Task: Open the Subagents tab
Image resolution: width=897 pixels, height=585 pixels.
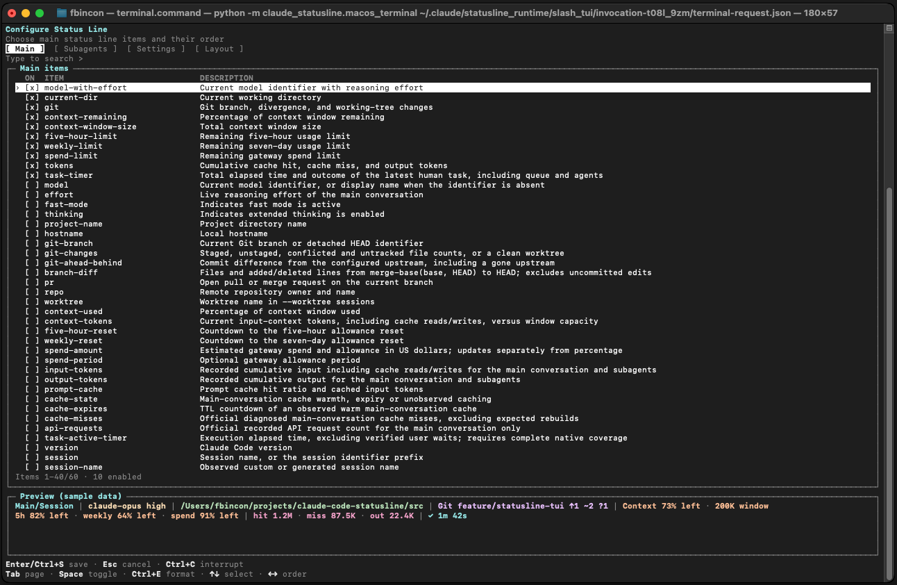Action: pos(85,49)
